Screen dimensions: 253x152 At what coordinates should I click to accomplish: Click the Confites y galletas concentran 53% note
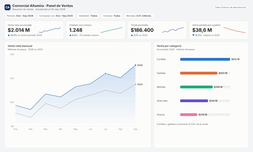(x=182, y=124)
